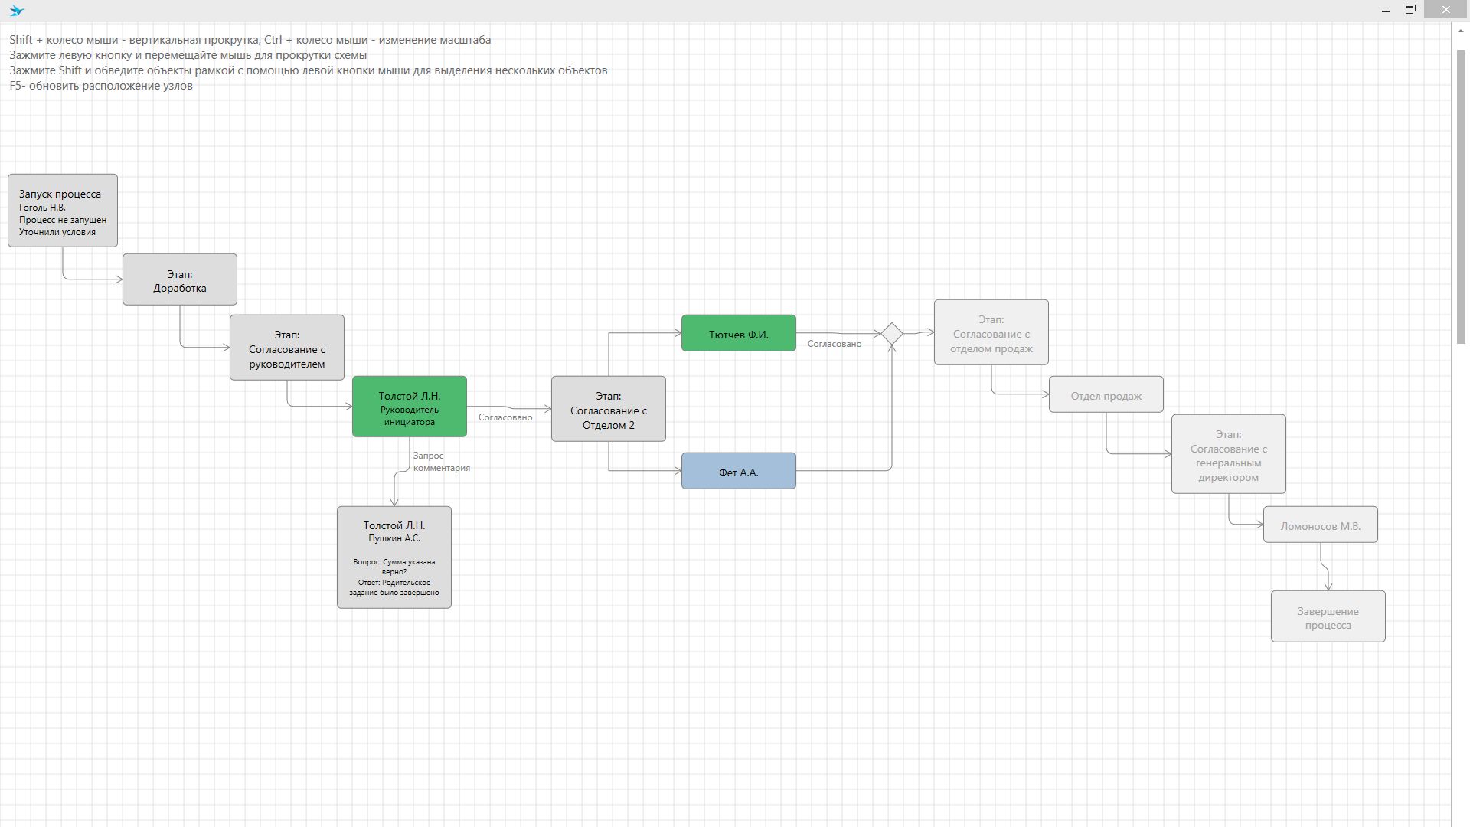Click the diamond gateway merge node

coord(892,334)
